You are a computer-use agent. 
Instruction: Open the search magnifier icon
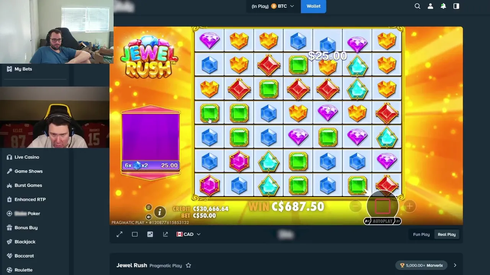pyautogui.click(x=417, y=6)
